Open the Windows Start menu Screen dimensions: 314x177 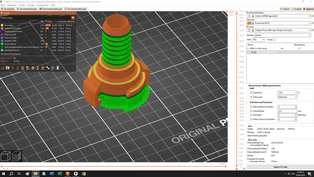(x=3, y=174)
